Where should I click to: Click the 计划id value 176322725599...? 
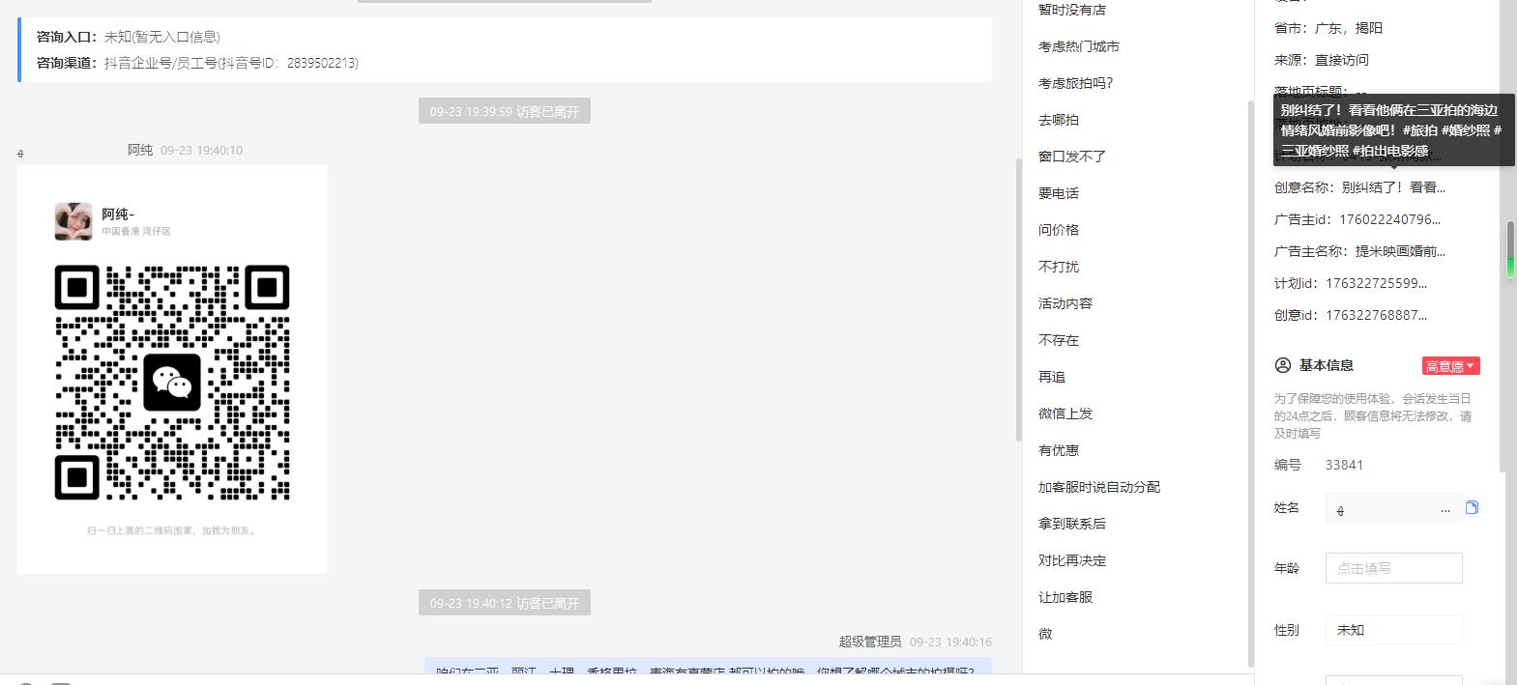(x=1376, y=283)
